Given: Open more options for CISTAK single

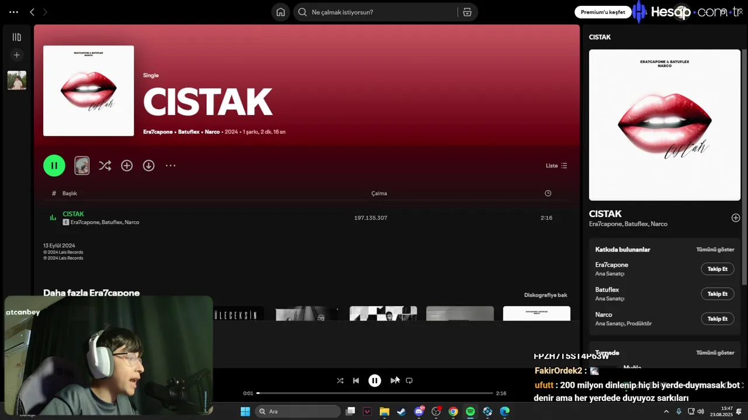Looking at the screenshot, I should [x=170, y=166].
